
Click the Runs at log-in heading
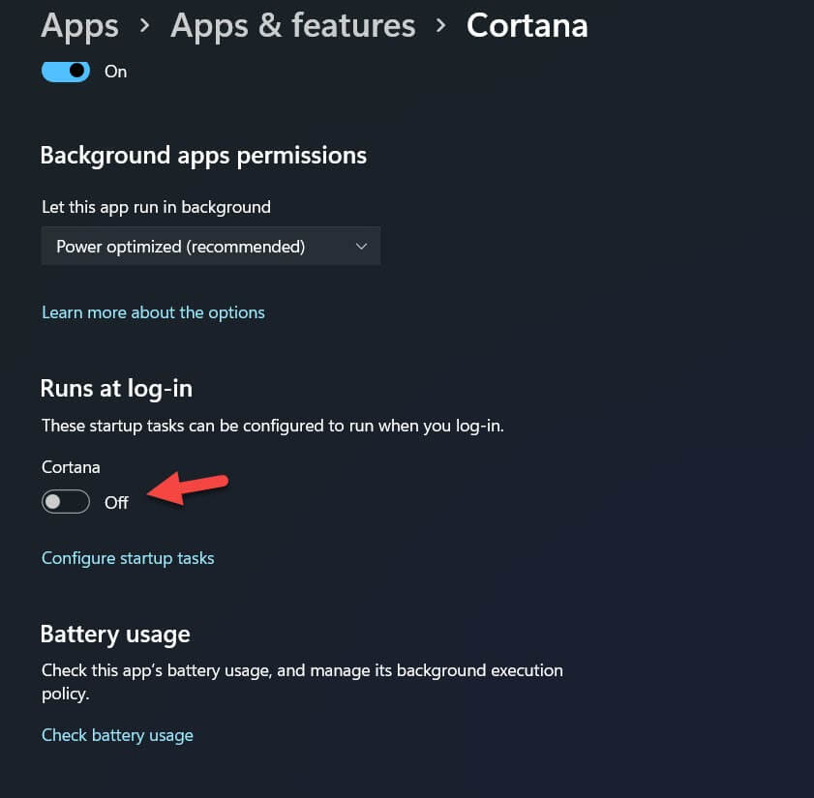pyautogui.click(x=116, y=389)
